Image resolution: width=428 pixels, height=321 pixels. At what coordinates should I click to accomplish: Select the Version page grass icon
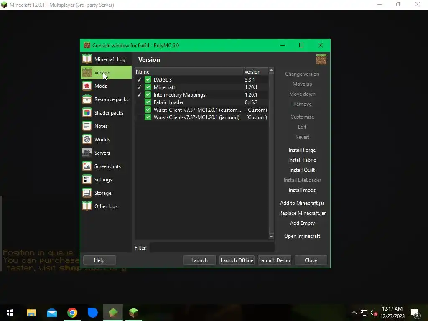87,72
